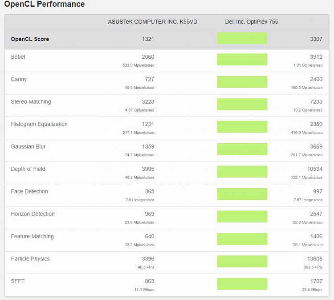This screenshot has width=334, height=300.
Task: Click the Histogram Equalization score 1231
Action: pos(148,124)
